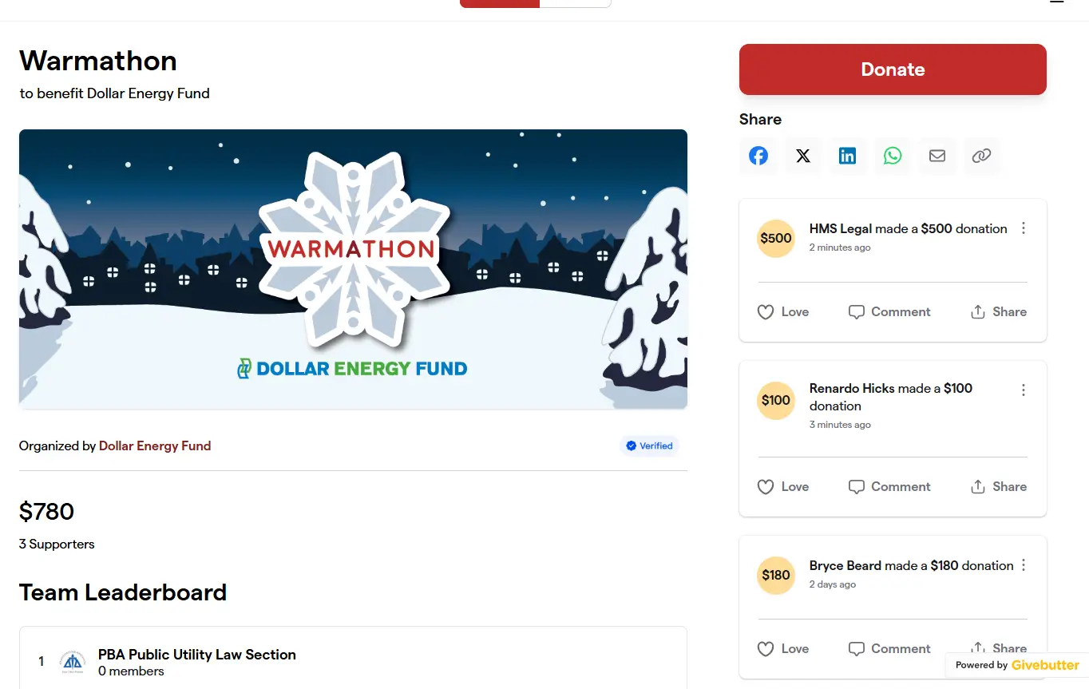Open options menu for Renardo Hicks donation

(x=1024, y=390)
